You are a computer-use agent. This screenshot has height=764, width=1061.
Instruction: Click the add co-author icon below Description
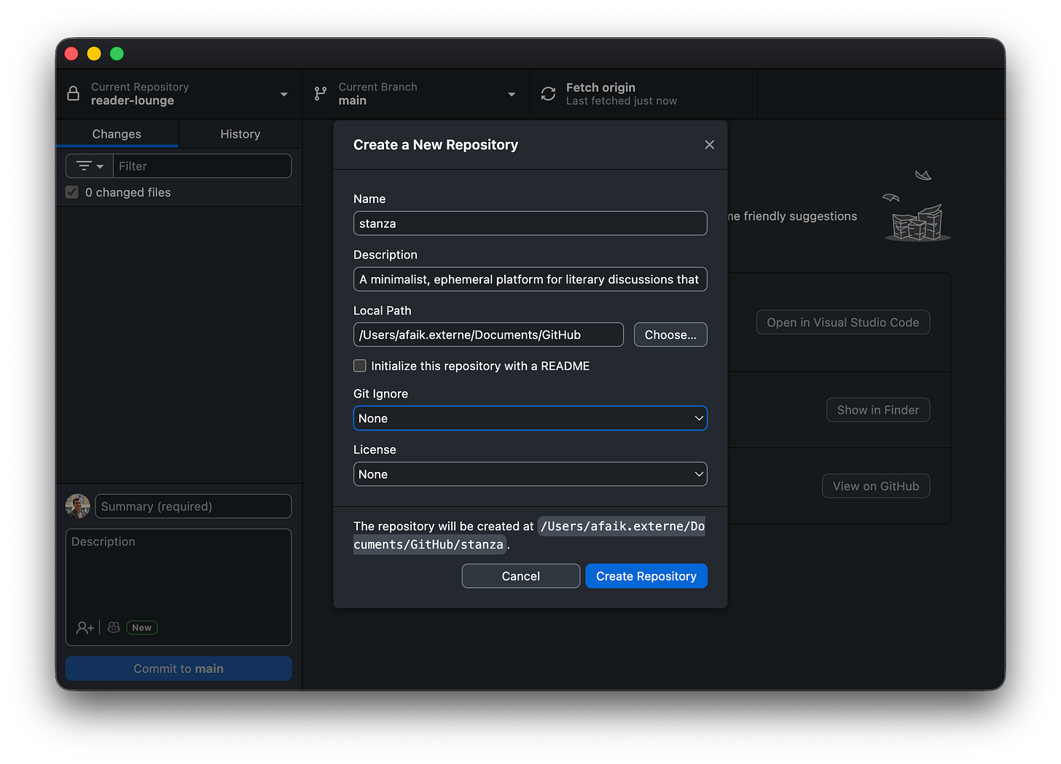pos(83,627)
